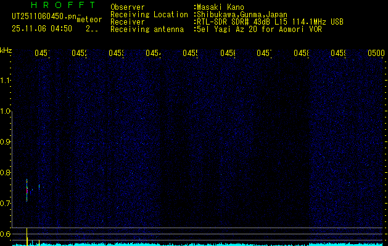Click the 'Receiver' label

[x=128, y=22]
